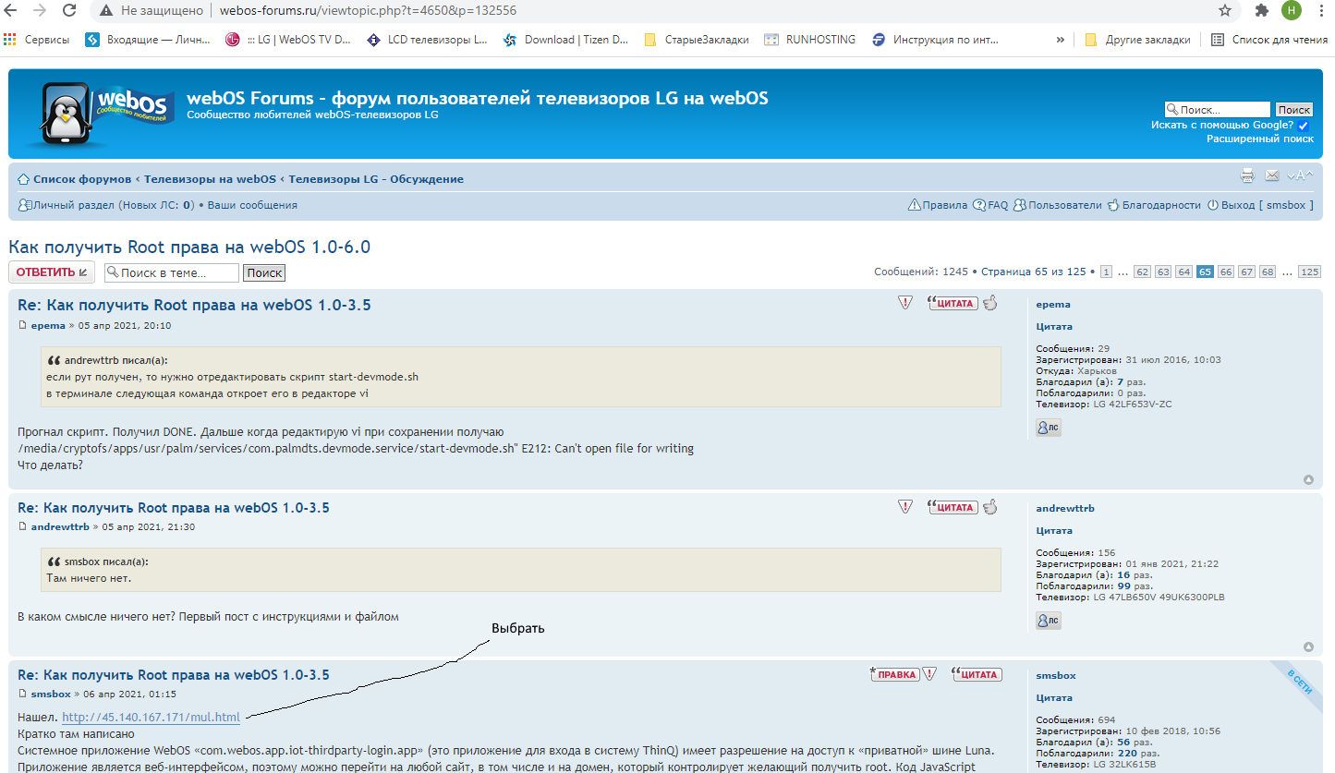The image size is (1335, 773).
Task: Click the ПРАВКА edit button on smsbox's post
Action: 893,674
